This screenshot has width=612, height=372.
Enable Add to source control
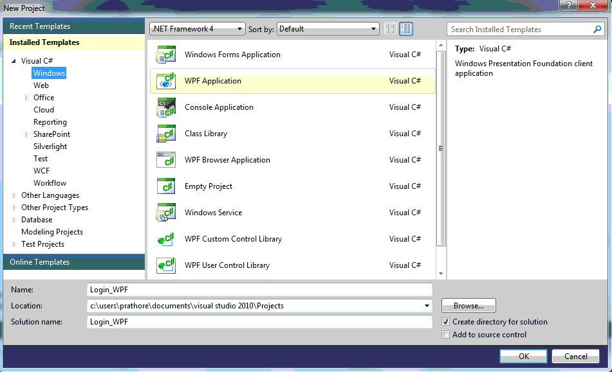tap(447, 334)
